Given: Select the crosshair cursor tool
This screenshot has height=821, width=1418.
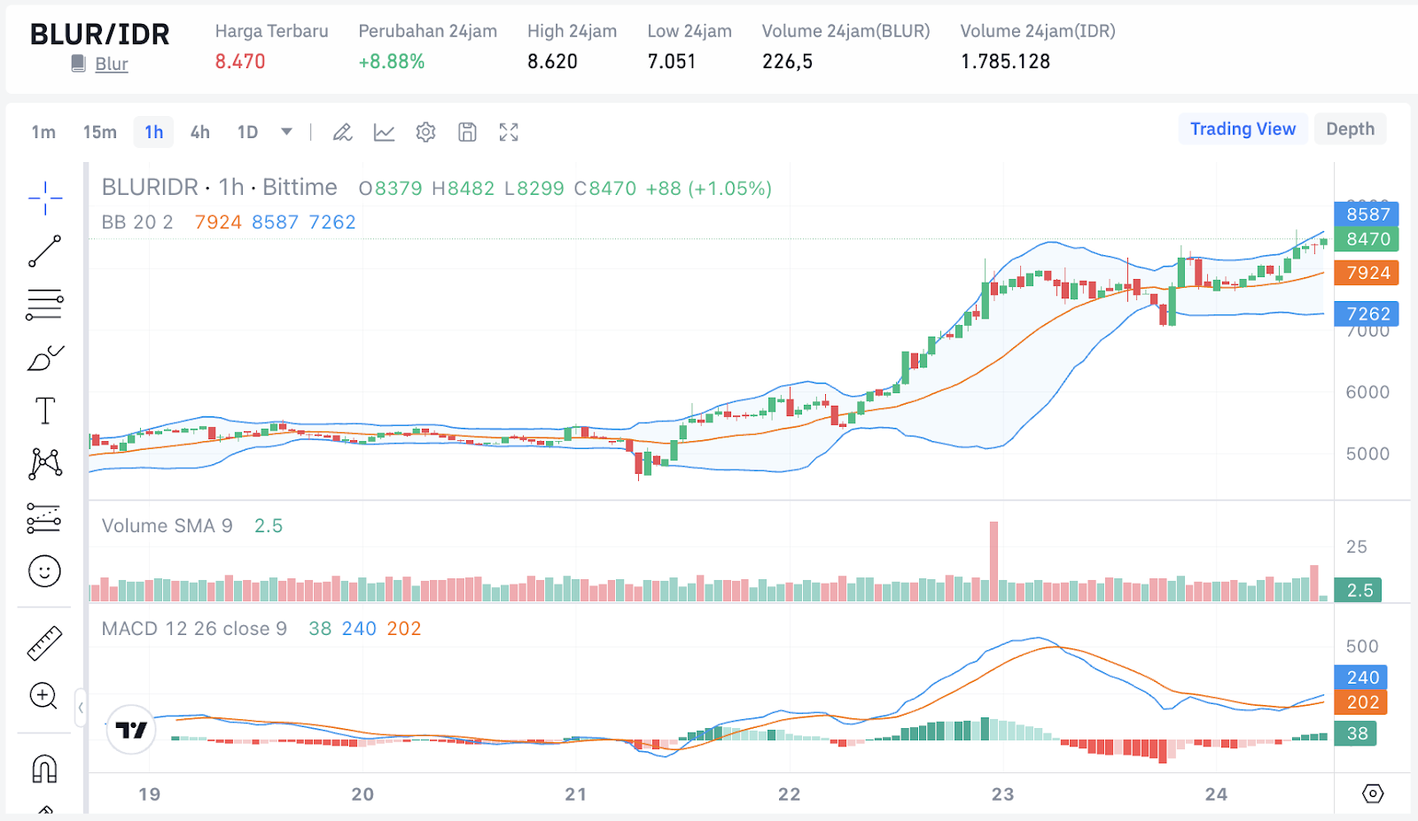Looking at the screenshot, I should pos(44,198).
